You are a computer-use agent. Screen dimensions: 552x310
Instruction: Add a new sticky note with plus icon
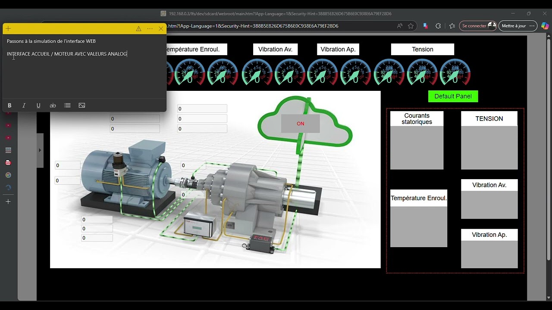pos(8,28)
